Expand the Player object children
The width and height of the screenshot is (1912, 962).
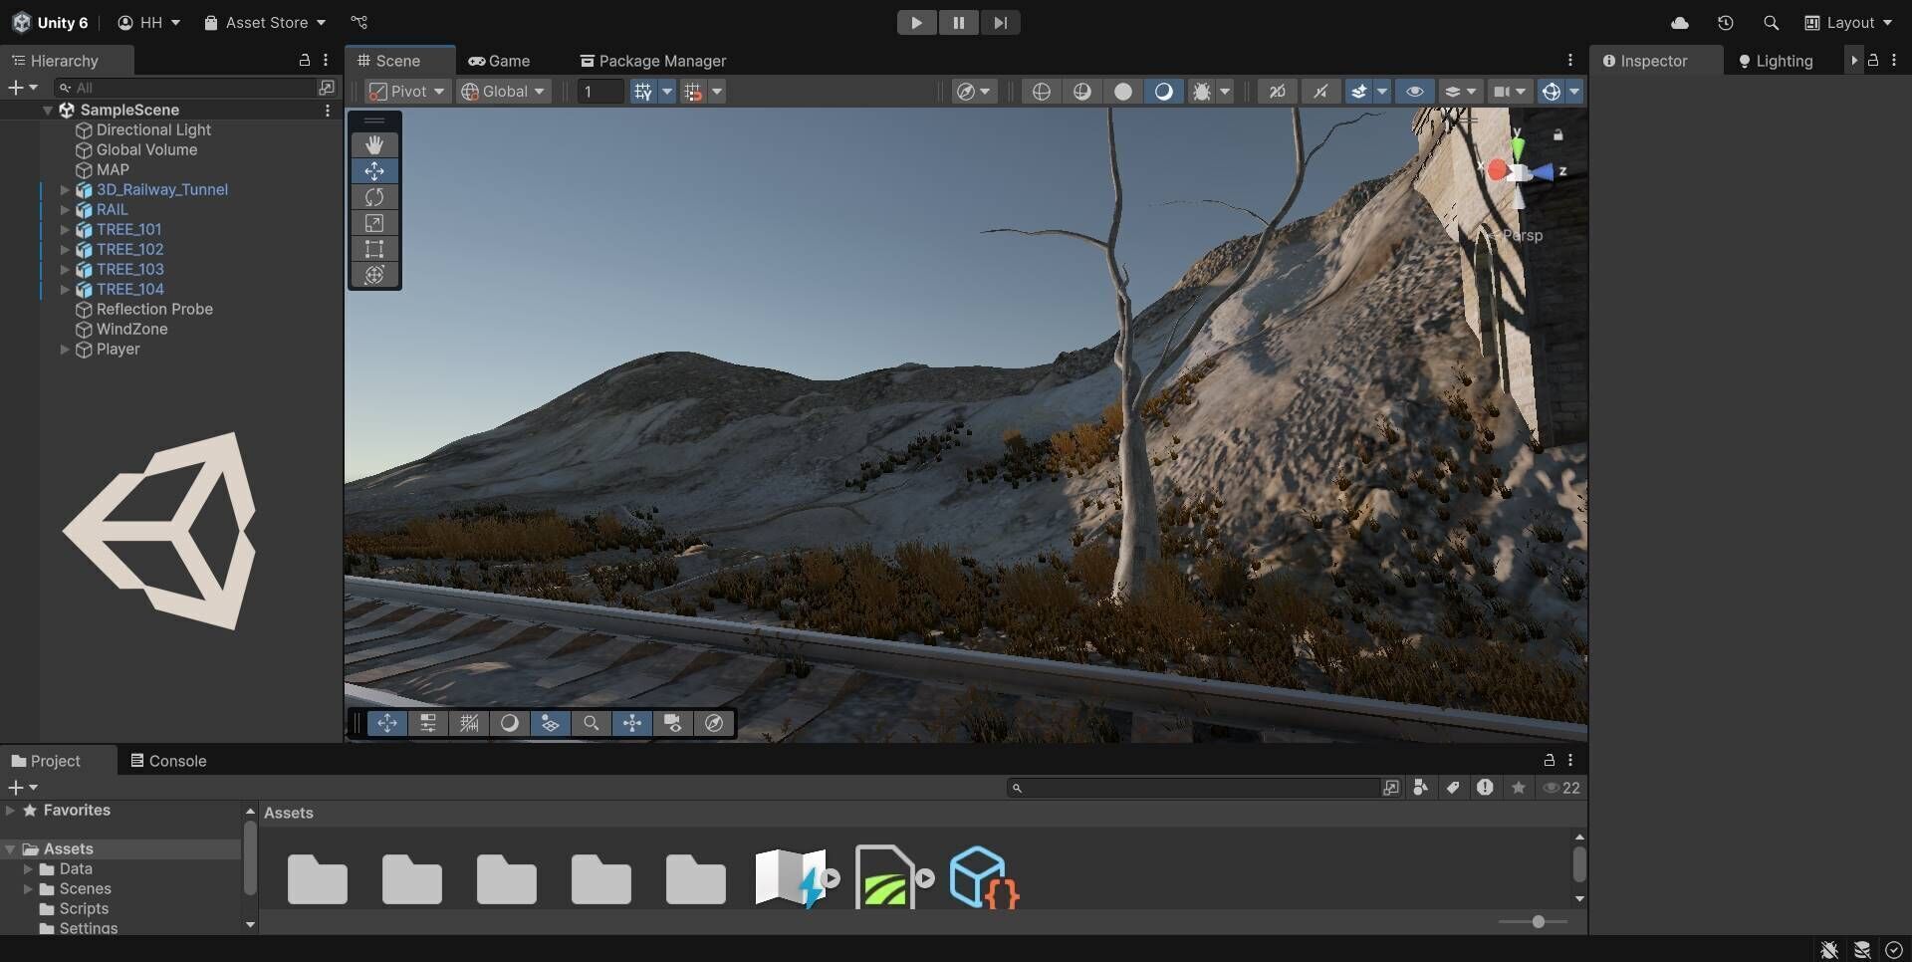(x=65, y=350)
